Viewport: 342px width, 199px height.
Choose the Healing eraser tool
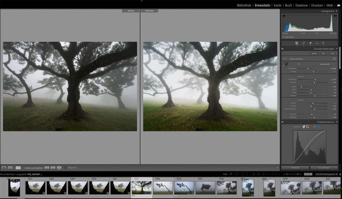(x=310, y=43)
